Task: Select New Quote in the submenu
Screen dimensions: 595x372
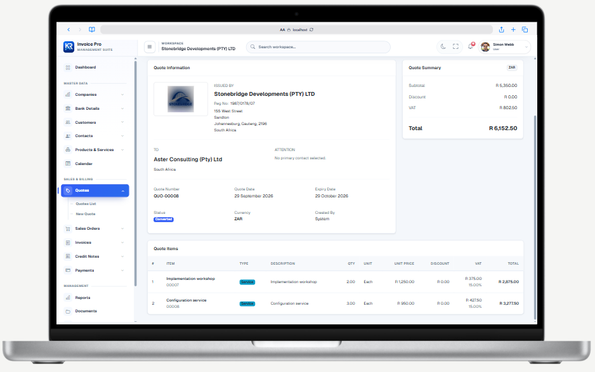Action: [x=86, y=214]
